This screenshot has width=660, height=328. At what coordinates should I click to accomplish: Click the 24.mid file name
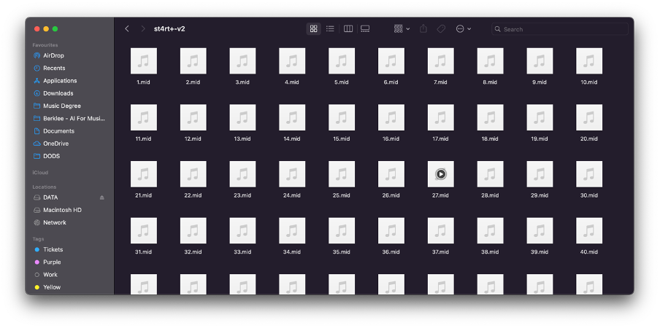click(x=292, y=195)
